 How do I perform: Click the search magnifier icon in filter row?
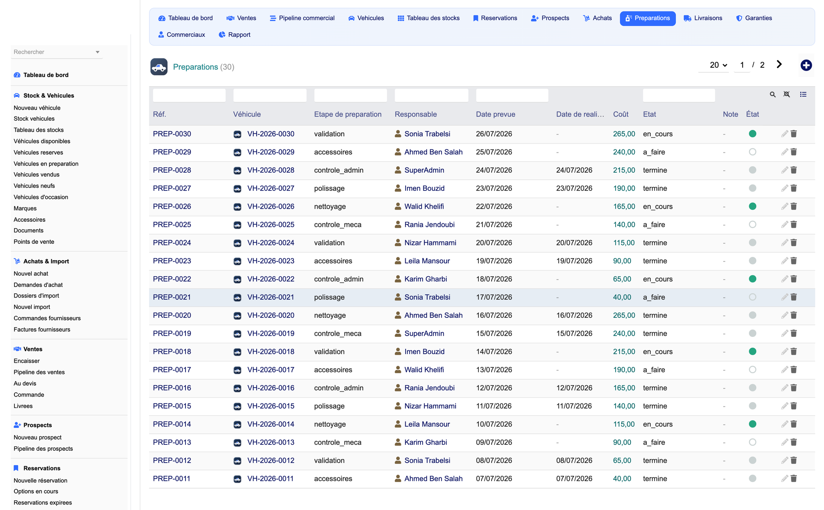point(772,94)
